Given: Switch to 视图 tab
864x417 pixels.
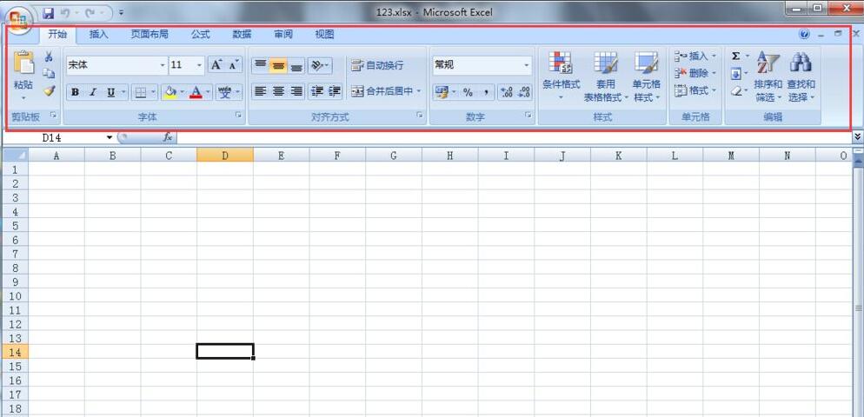Looking at the screenshot, I should pyautogui.click(x=324, y=34).
